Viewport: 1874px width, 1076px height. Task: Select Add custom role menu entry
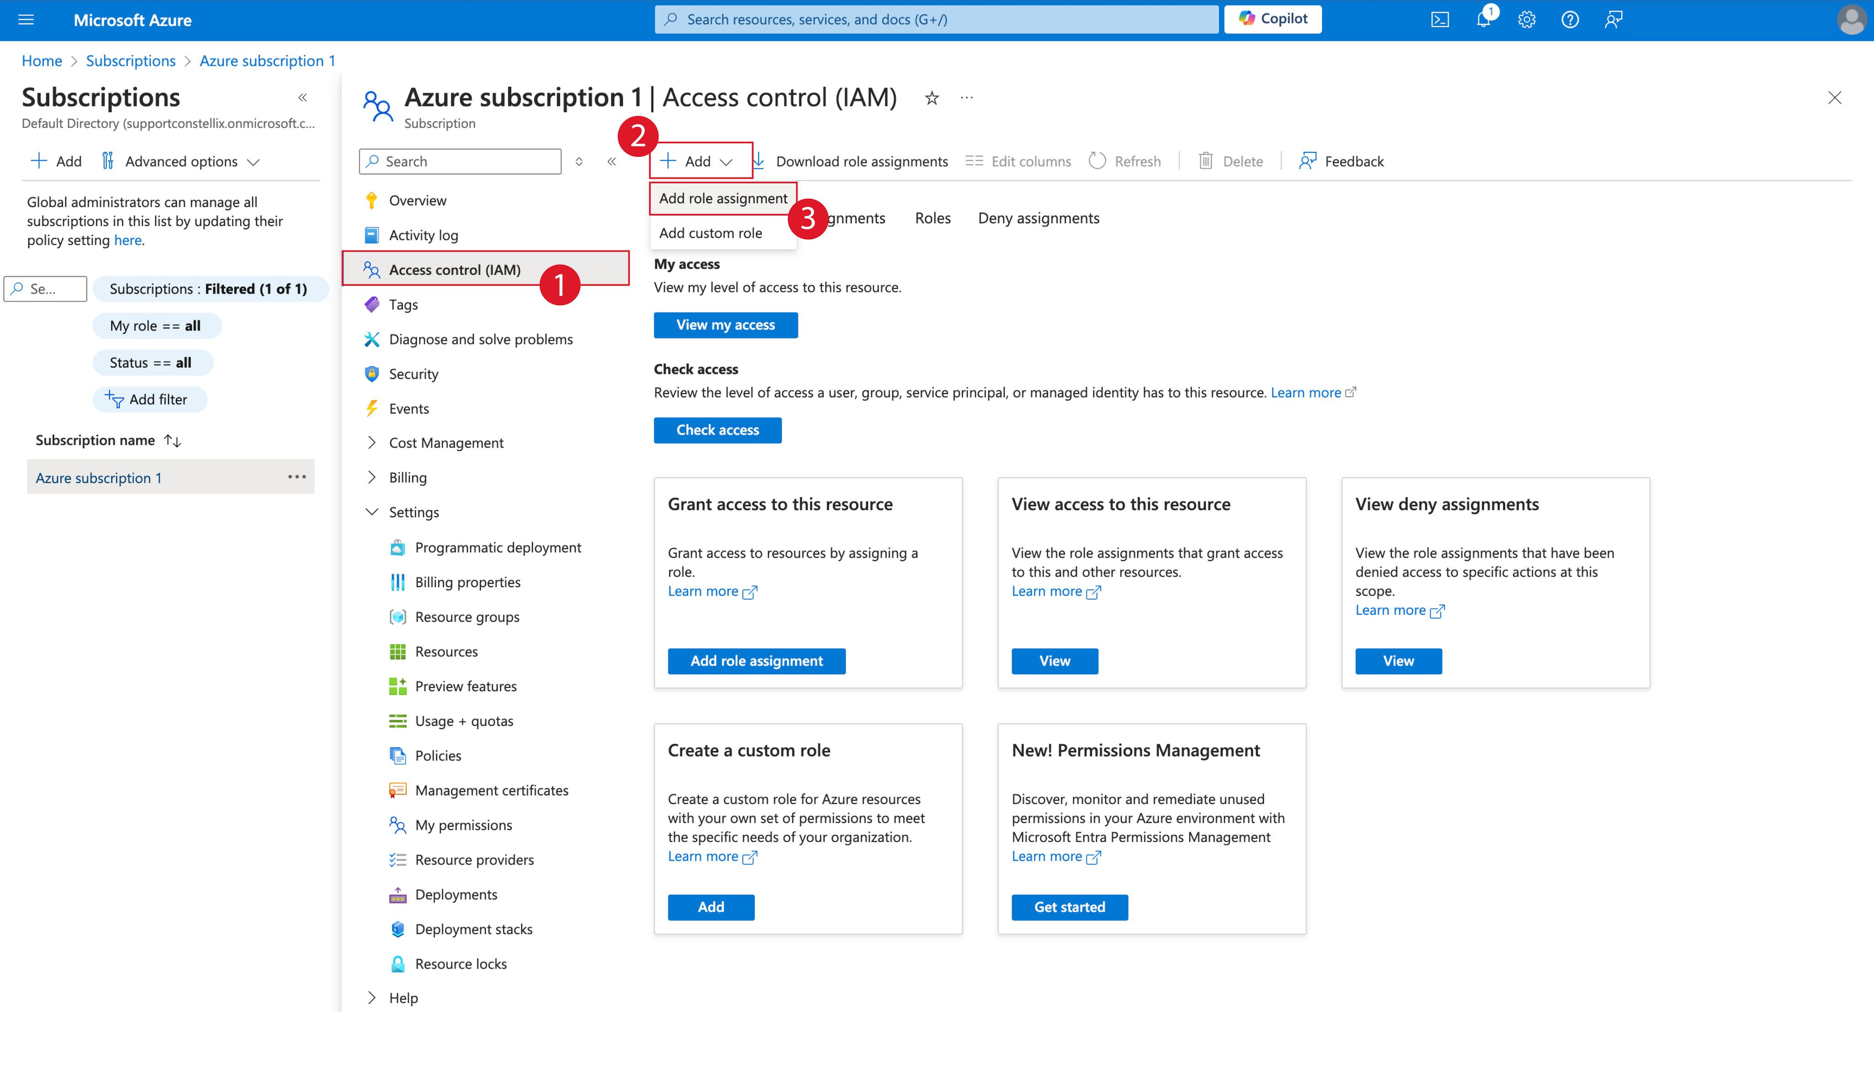coord(710,233)
